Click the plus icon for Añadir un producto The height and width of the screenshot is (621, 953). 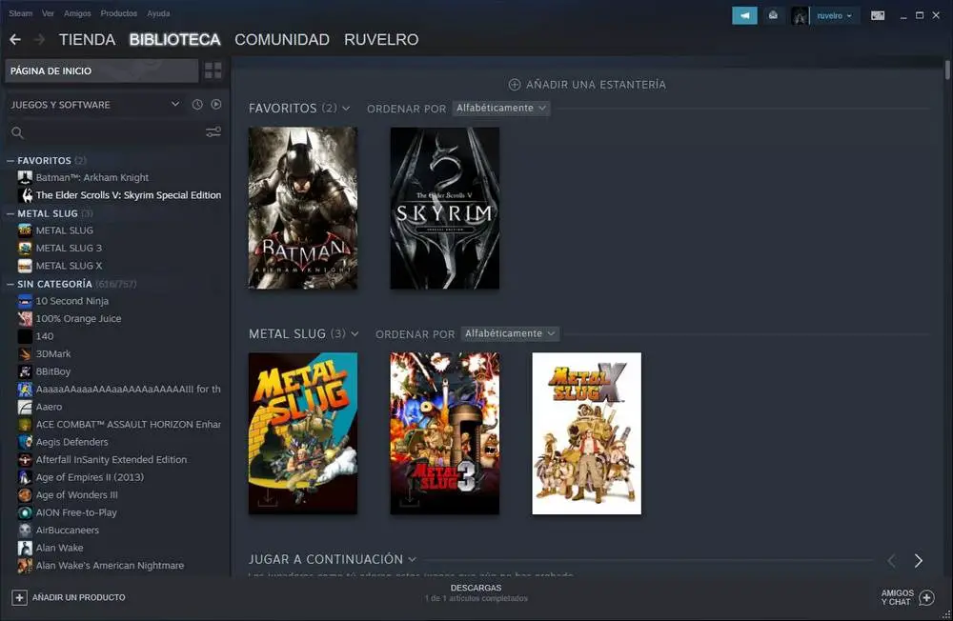pos(19,597)
